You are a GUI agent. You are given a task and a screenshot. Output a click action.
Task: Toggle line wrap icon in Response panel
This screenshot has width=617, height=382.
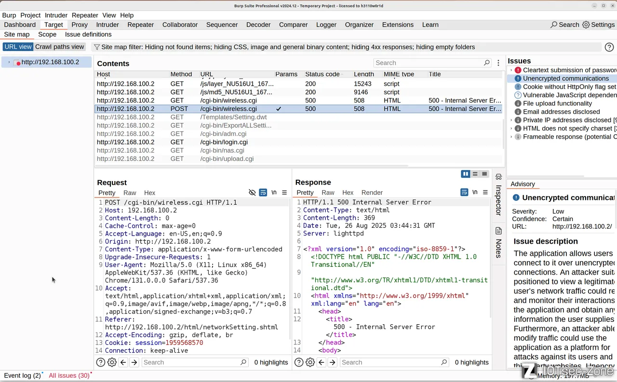(x=464, y=193)
